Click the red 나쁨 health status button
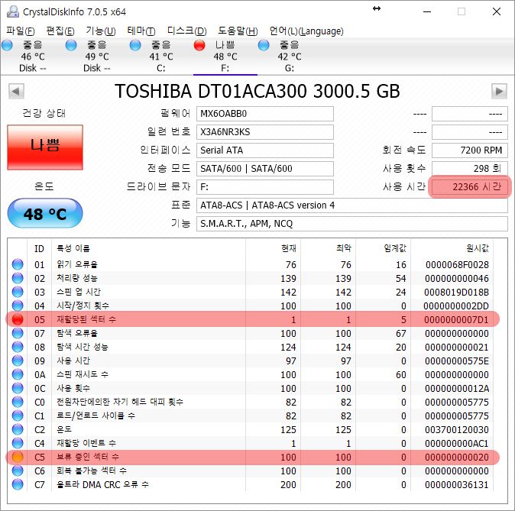 (x=45, y=147)
